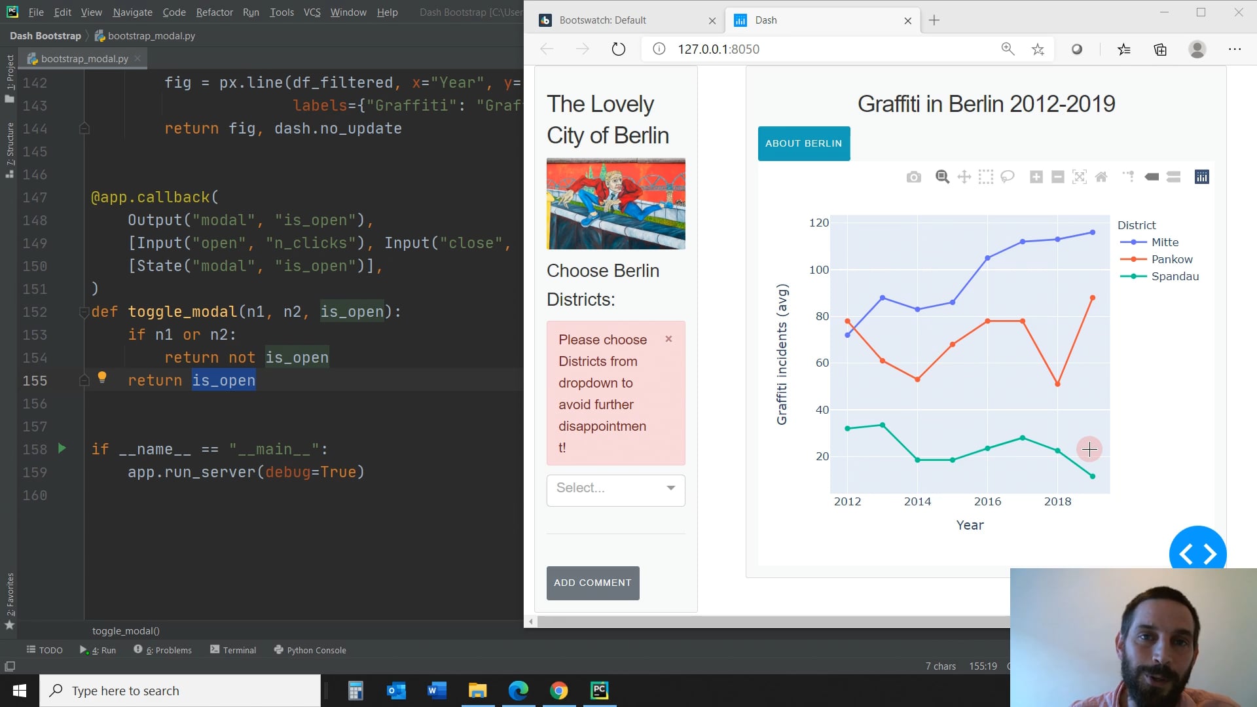Screen dimensions: 1257x707
Task: Zoom in on the graffiti chart
Action: [x=1036, y=176]
